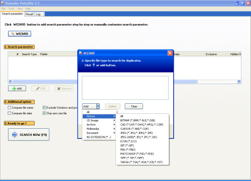Click the WIZARD button in main window
Viewport: 251px width, 181px height.
(20, 34)
